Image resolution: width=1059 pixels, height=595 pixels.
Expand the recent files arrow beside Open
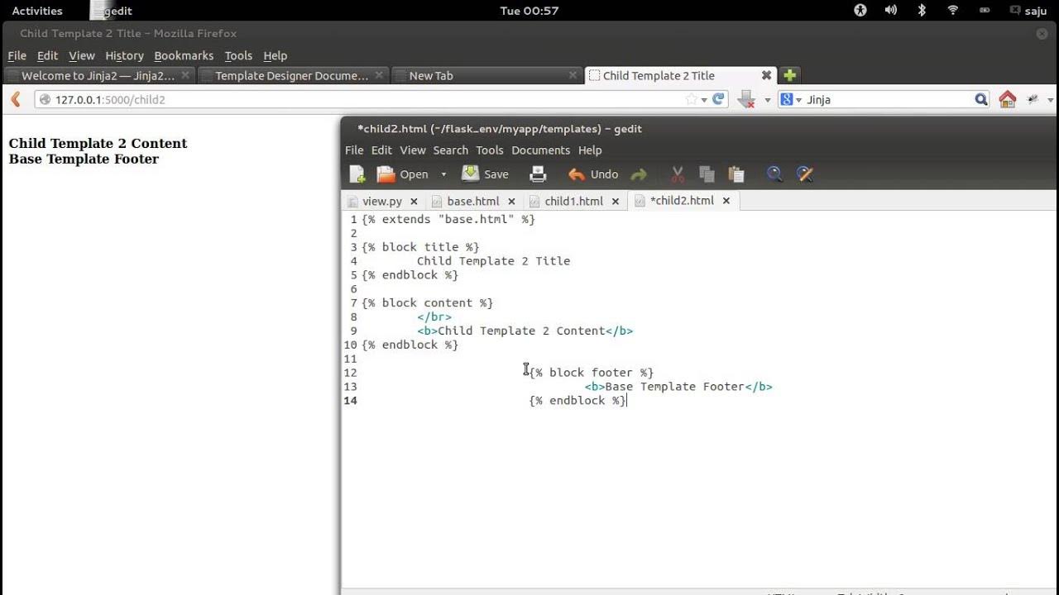coord(443,174)
